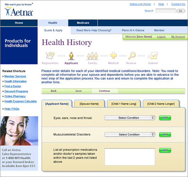The image size is (188, 177).
Task: Click the Save button
Action: point(78,91)
